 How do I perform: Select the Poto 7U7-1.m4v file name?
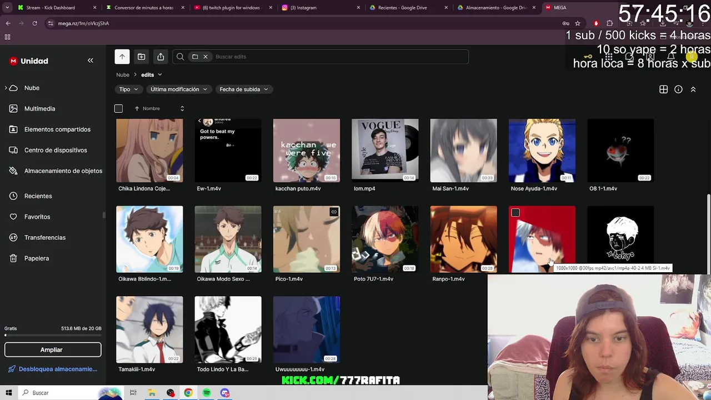click(373, 279)
